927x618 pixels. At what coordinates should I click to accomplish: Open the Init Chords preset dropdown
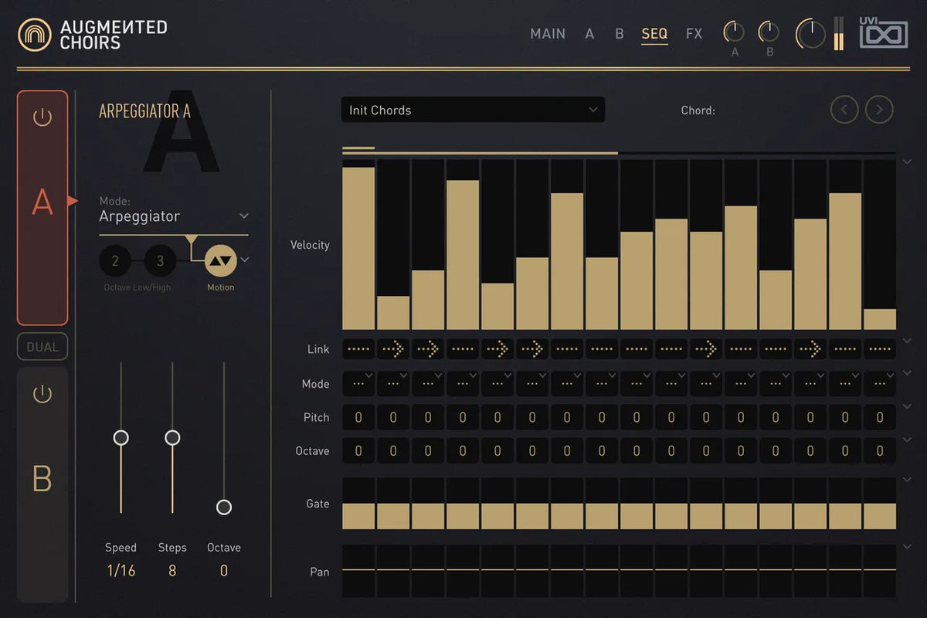pyautogui.click(x=473, y=110)
